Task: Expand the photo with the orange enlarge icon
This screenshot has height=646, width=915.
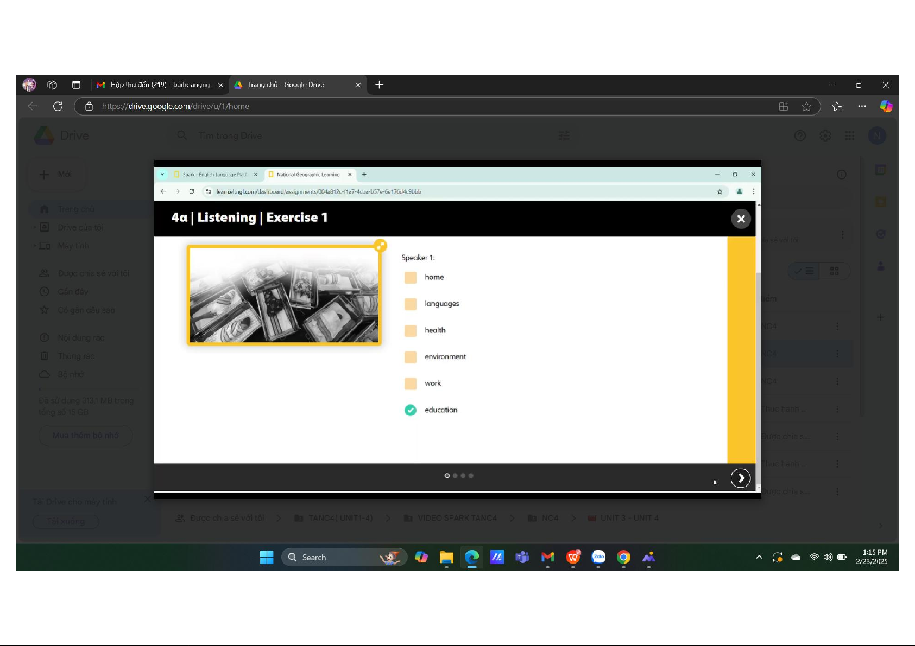Action: (381, 246)
